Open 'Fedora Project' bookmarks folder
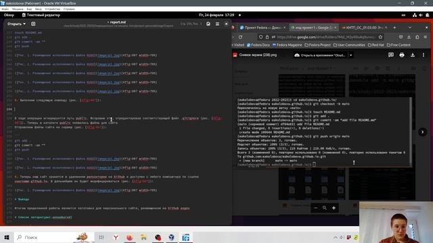The image size is (433, 243). pos(317,45)
